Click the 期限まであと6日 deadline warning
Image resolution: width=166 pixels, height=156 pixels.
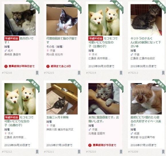tap(59, 66)
